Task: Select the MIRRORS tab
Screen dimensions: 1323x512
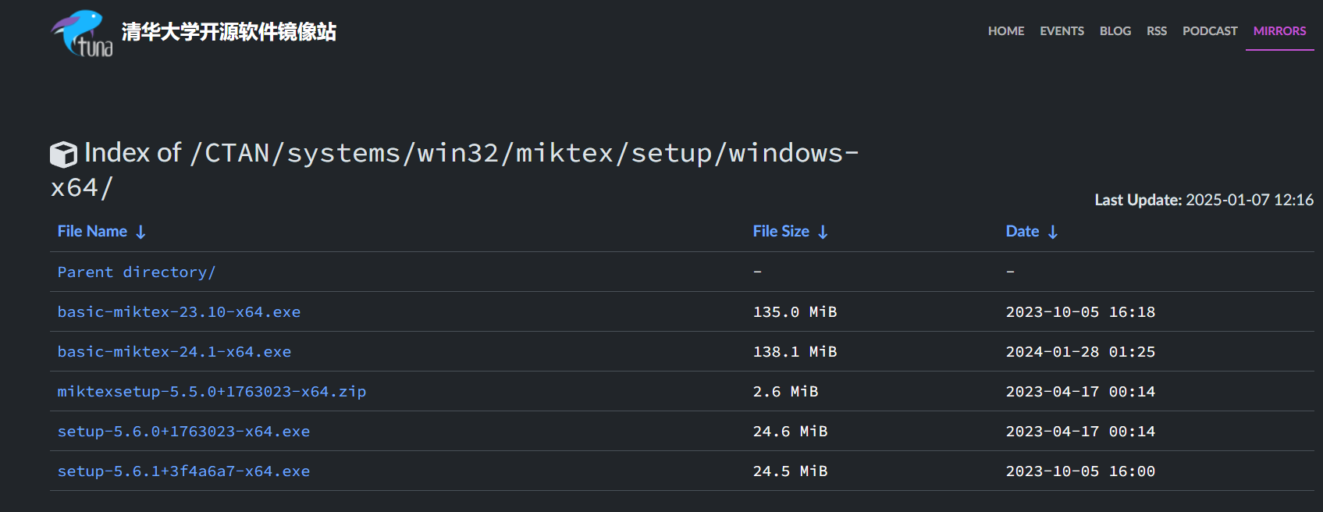Action: (1279, 31)
